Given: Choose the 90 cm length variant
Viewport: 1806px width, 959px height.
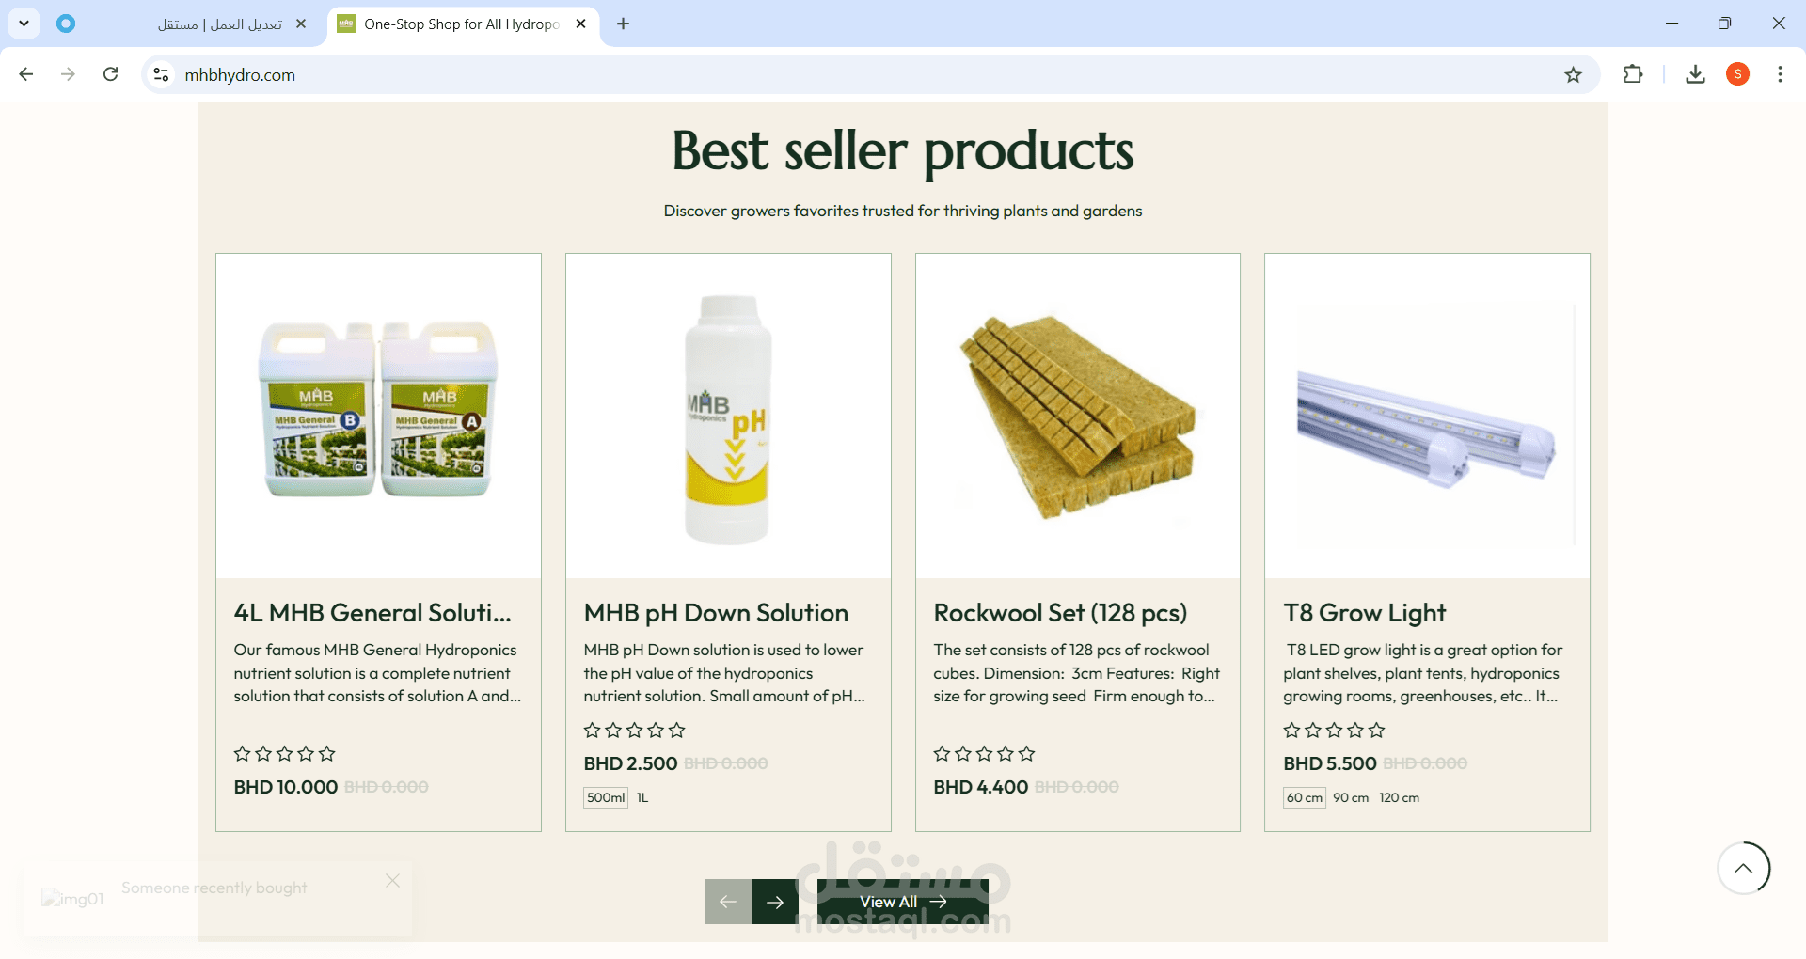Looking at the screenshot, I should point(1351,797).
